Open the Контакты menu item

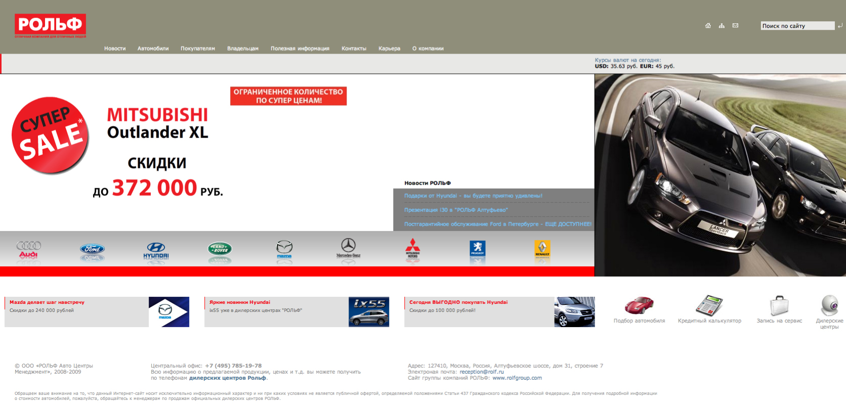354,49
